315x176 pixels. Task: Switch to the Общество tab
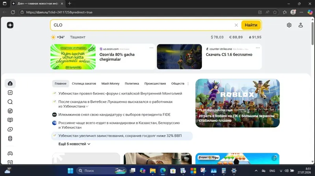tap(178, 83)
